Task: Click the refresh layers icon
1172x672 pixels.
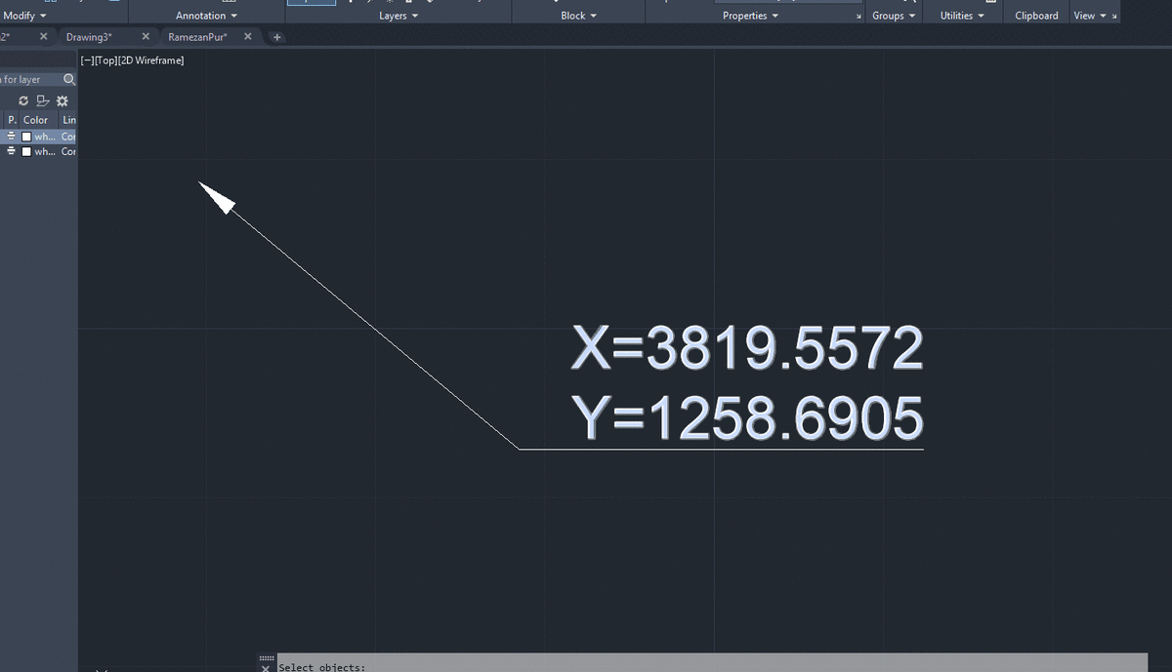Action: coord(23,100)
